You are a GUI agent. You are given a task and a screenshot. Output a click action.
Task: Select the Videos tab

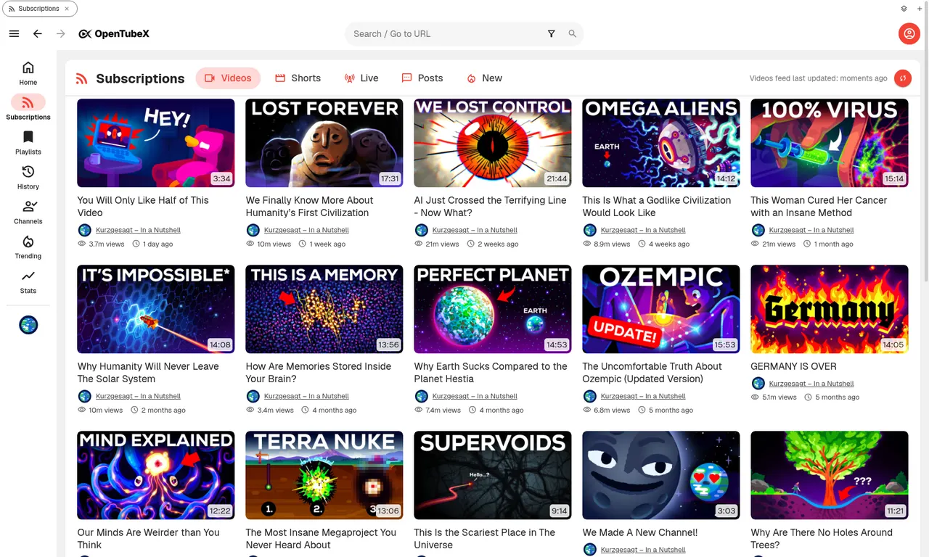coord(228,78)
